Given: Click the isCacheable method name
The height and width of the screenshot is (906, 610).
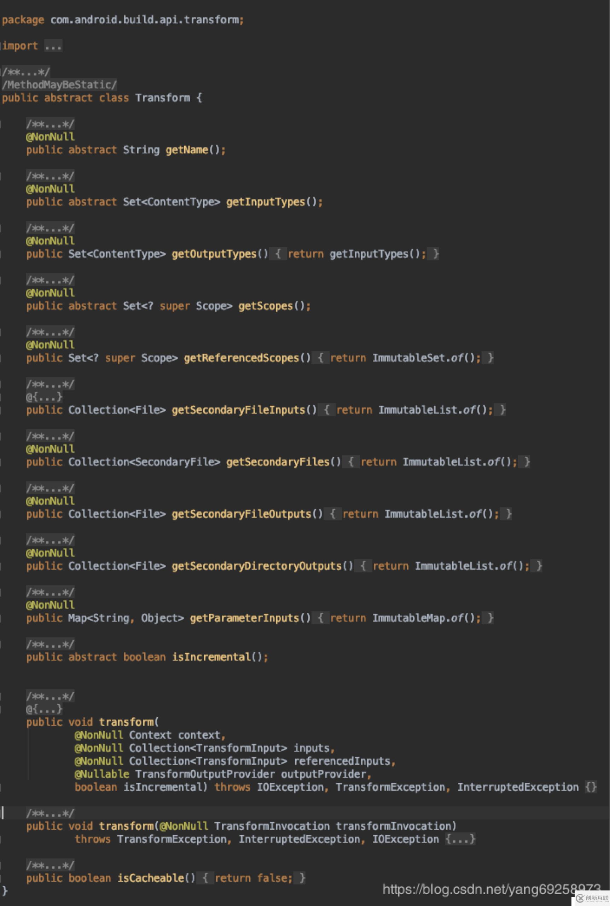Looking at the screenshot, I should (x=151, y=878).
